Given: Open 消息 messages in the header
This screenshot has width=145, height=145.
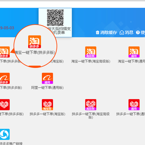Looking at the screenshot, I should (x=126, y=33).
